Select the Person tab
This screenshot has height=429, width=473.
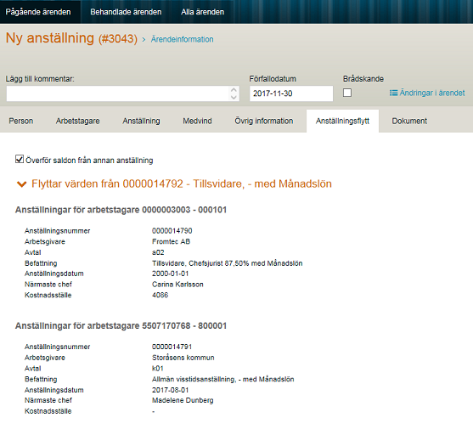(21, 121)
